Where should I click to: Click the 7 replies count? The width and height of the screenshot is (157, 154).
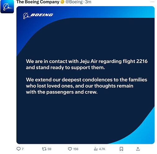[23, 149]
